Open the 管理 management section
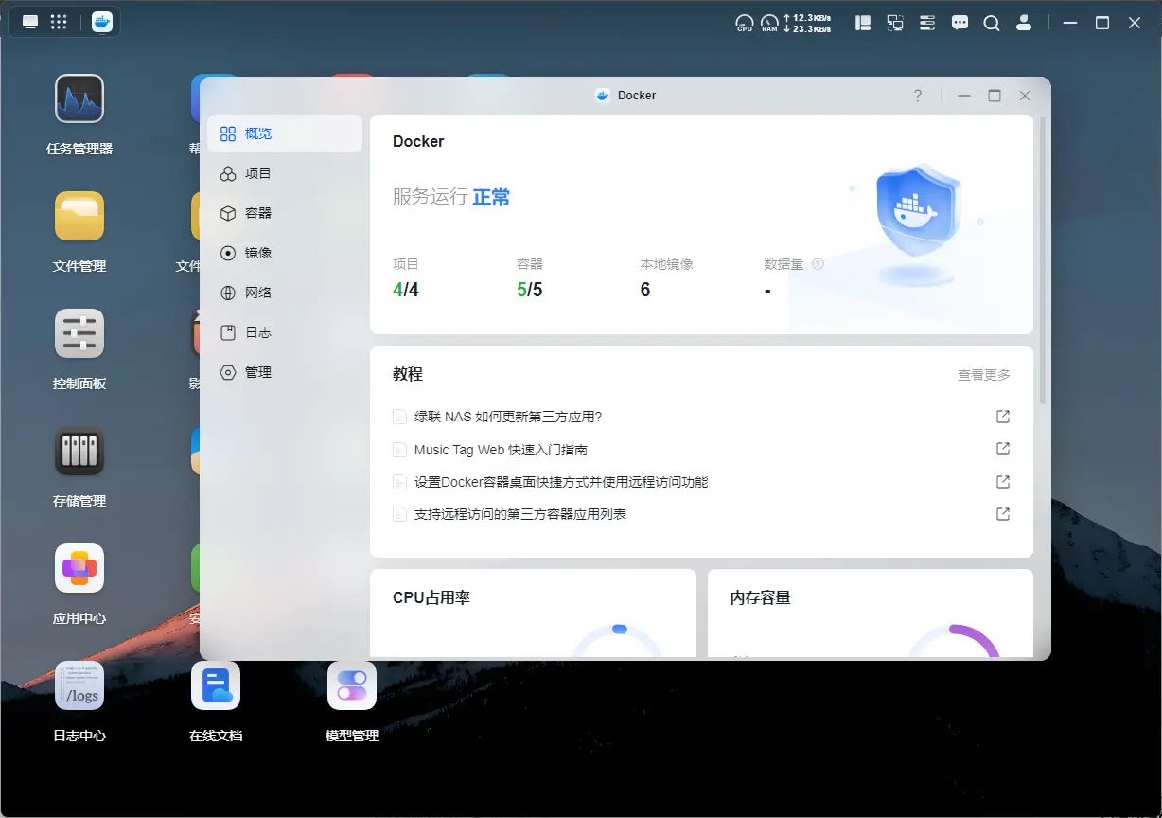This screenshot has width=1162, height=818. click(x=284, y=372)
